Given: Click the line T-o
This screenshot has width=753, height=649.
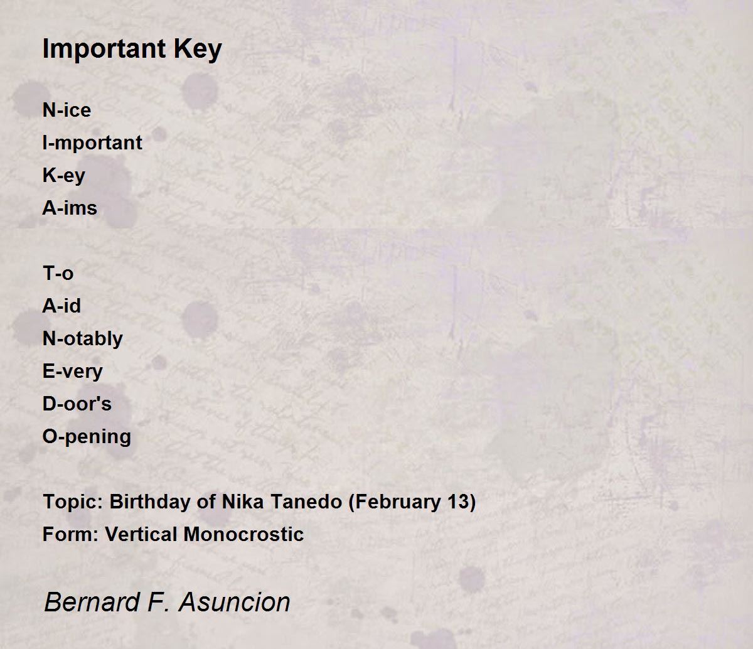Looking at the screenshot, I should [x=58, y=273].
